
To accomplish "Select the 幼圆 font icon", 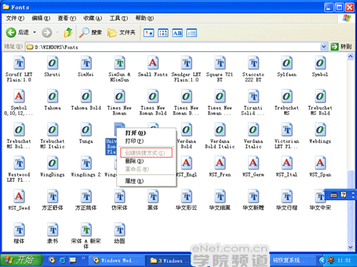I will (119, 230).
